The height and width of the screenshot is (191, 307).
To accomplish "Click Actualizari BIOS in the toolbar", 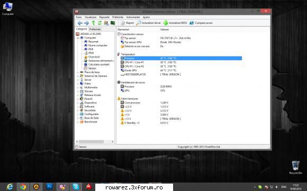I will (175, 23).
